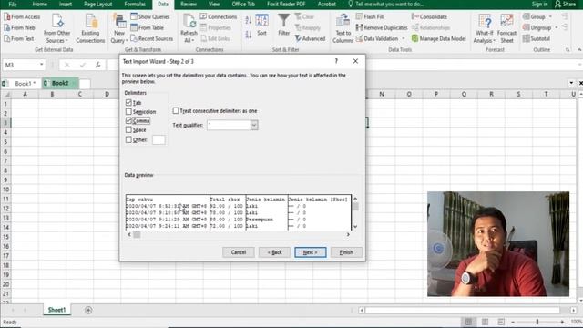Add a new sheet with plus icon
The image size is (583, 328).
coord(88,310)
